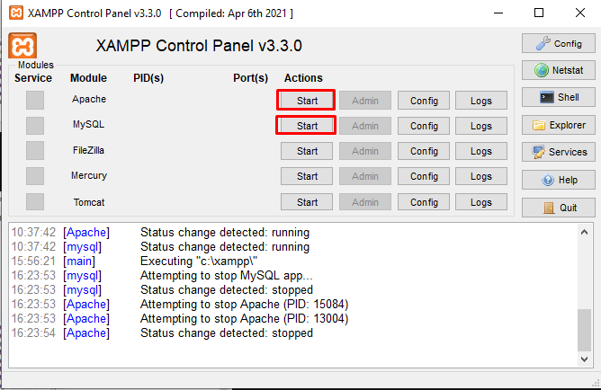601x390 pixels.
Task: Click log scrollbar up arrow
Action: (584, 232)
